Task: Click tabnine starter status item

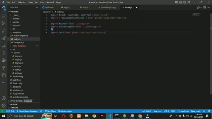Action: pos(65,111)
